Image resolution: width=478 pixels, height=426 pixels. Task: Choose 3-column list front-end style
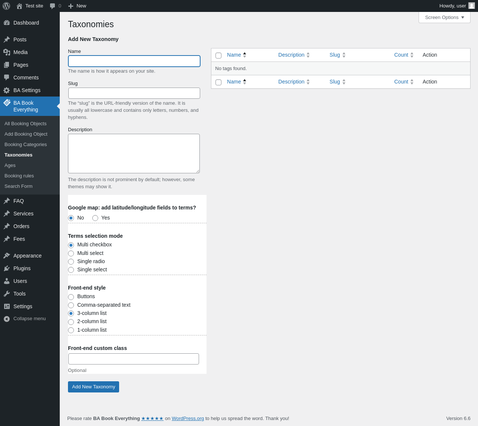(x=71, y=313)
